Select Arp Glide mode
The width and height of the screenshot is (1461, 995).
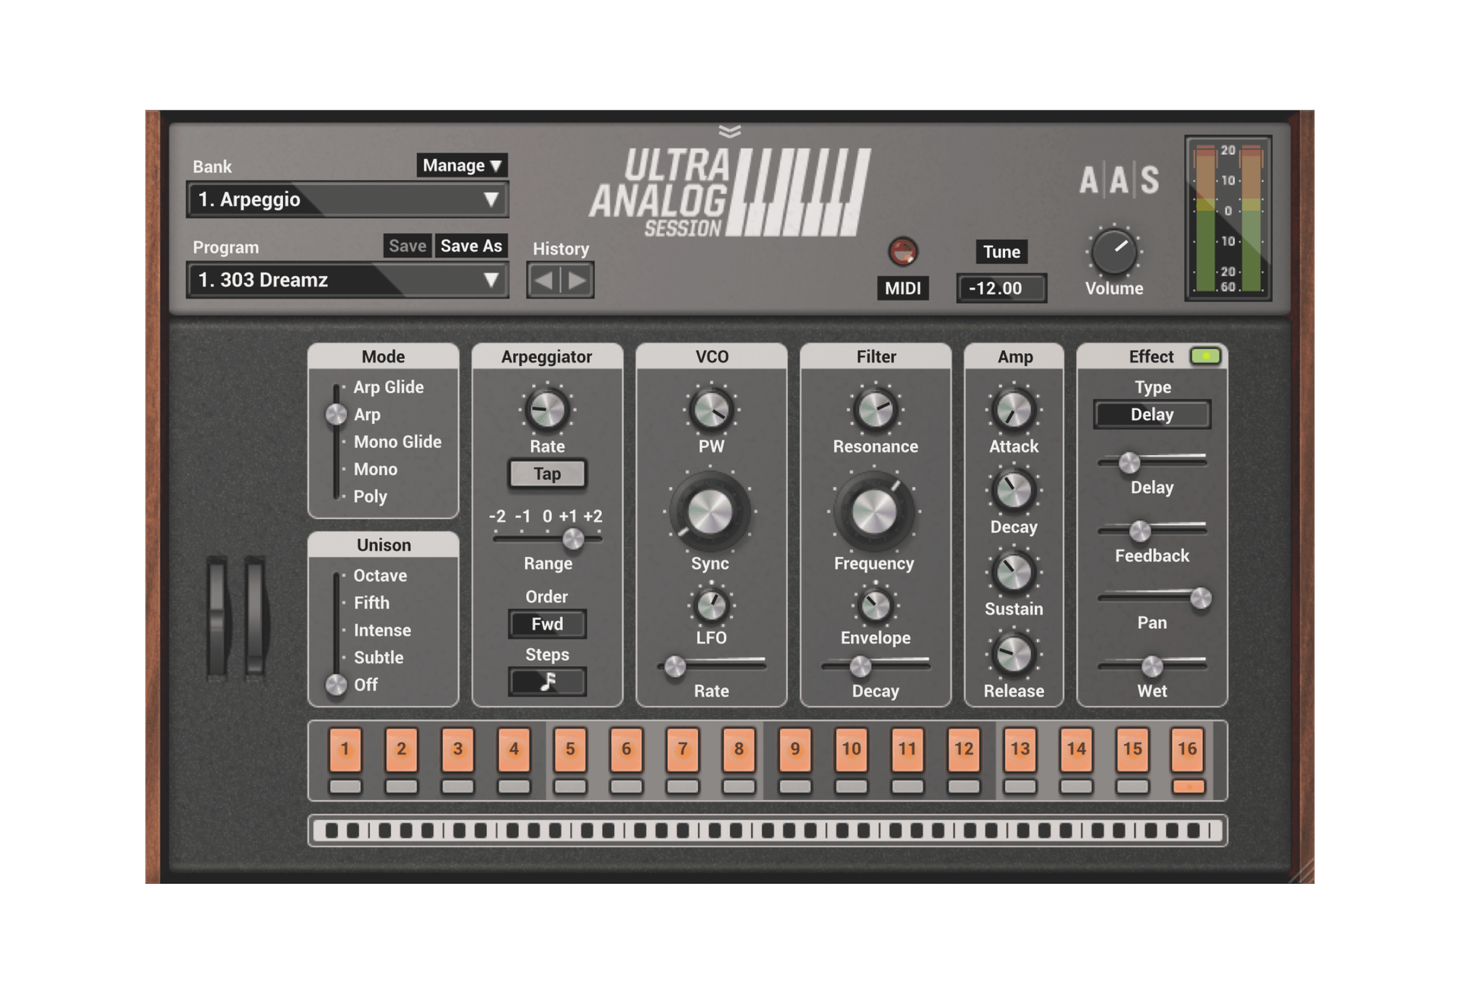(x=388, y=387)
